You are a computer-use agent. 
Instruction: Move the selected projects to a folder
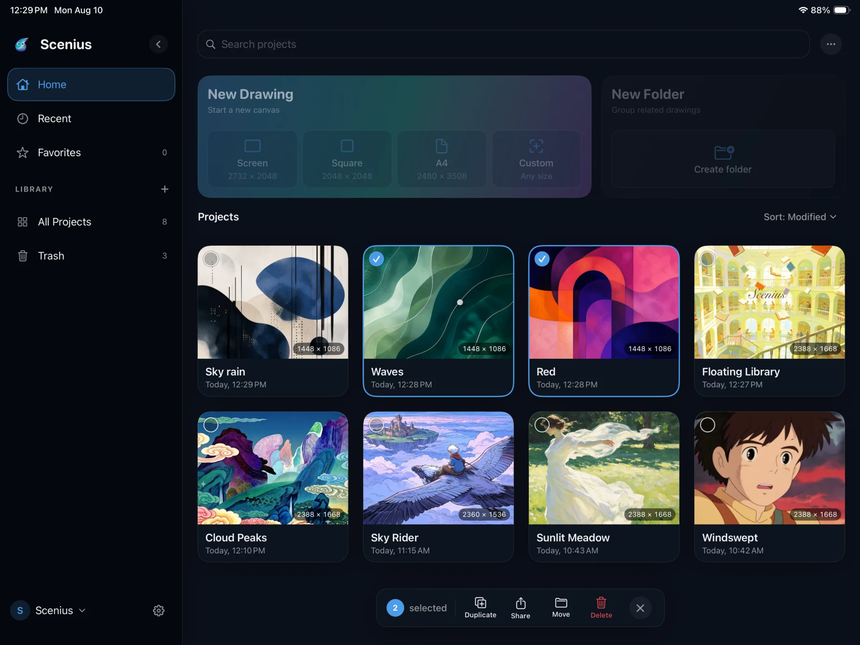[561, 608]
